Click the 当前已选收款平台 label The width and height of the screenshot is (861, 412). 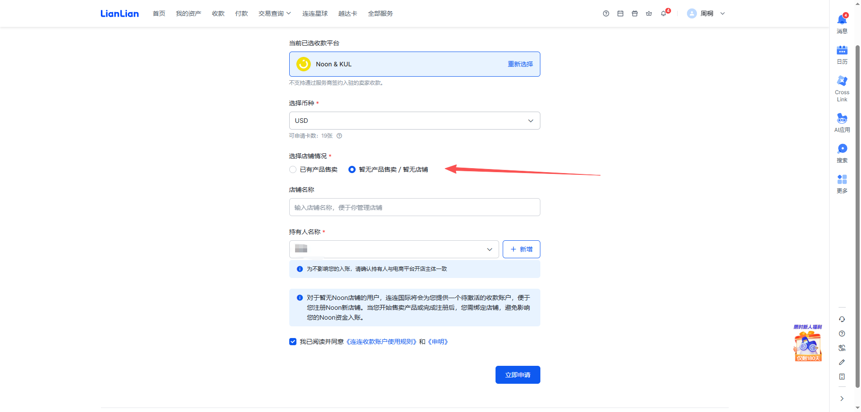coord(314,43)
